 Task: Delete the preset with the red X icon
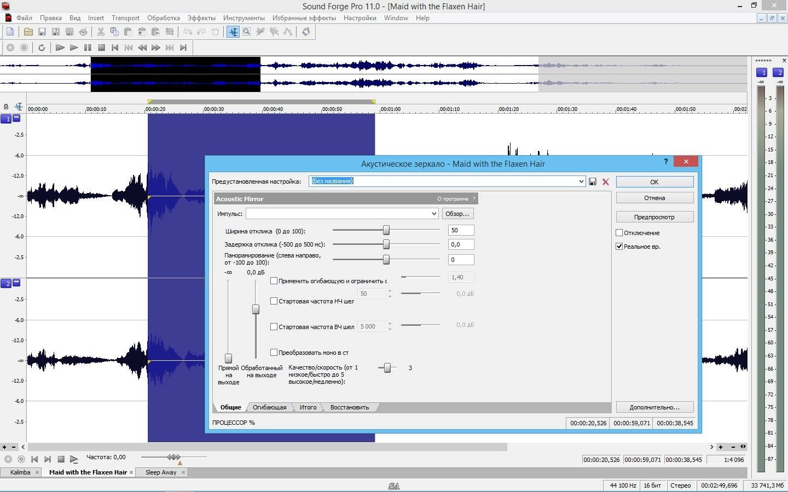point(606,181)
